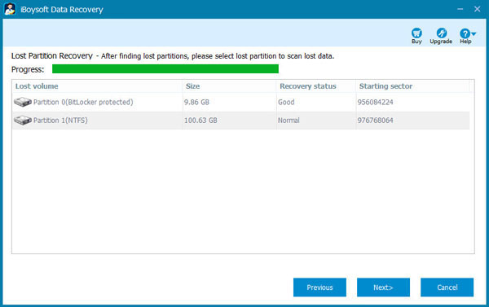Select Partition 0(BitLocker protected) row
The width and height of the screenshot is (489, 307).
[x=240, y=102]
